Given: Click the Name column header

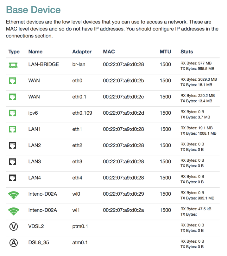Looking at the screenshot, I should [35, 52].
